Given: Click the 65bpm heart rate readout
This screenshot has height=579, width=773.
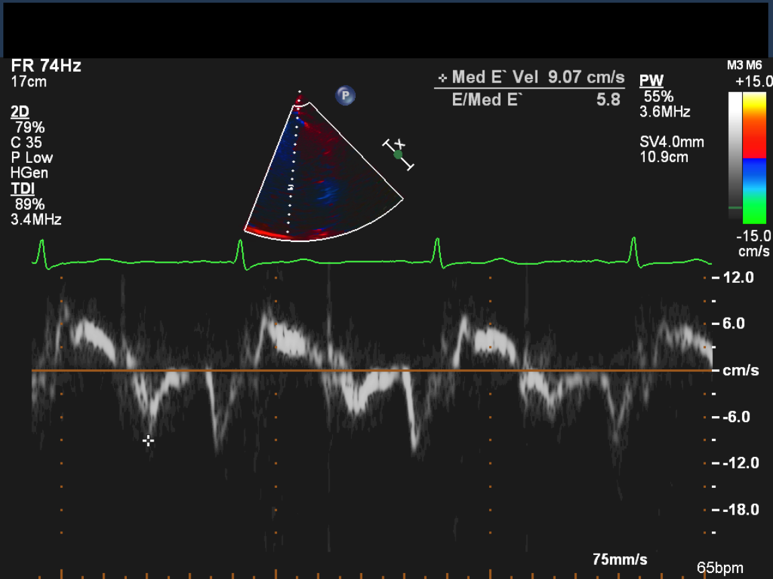Looking at the screenshot, I should point(719,568).
